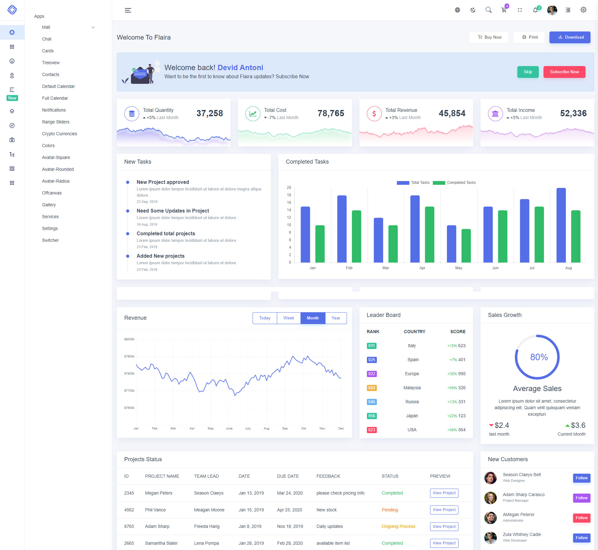Click the search magnifier icon
598x550 pixels.
488,10
